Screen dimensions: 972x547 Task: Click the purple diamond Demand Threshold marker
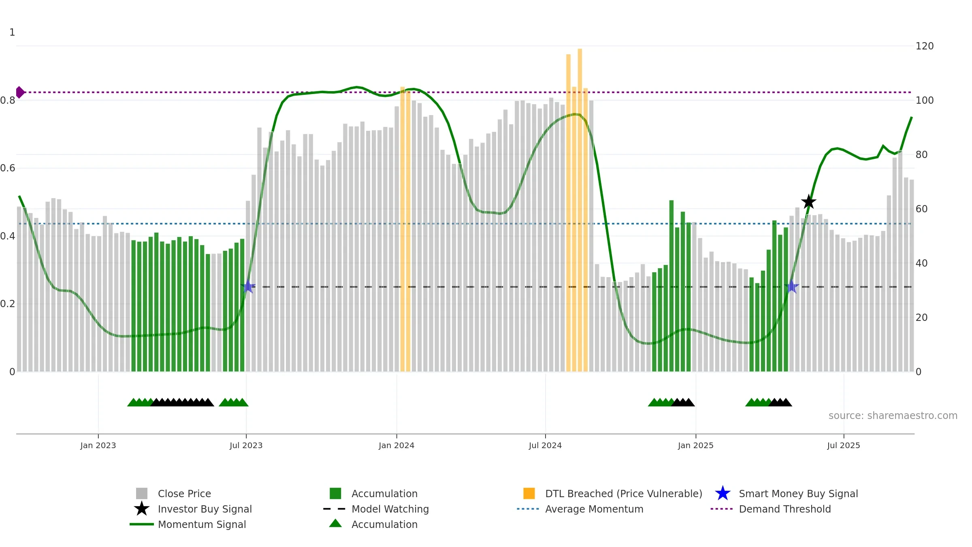pyautogui.click(x=20, y=92)
